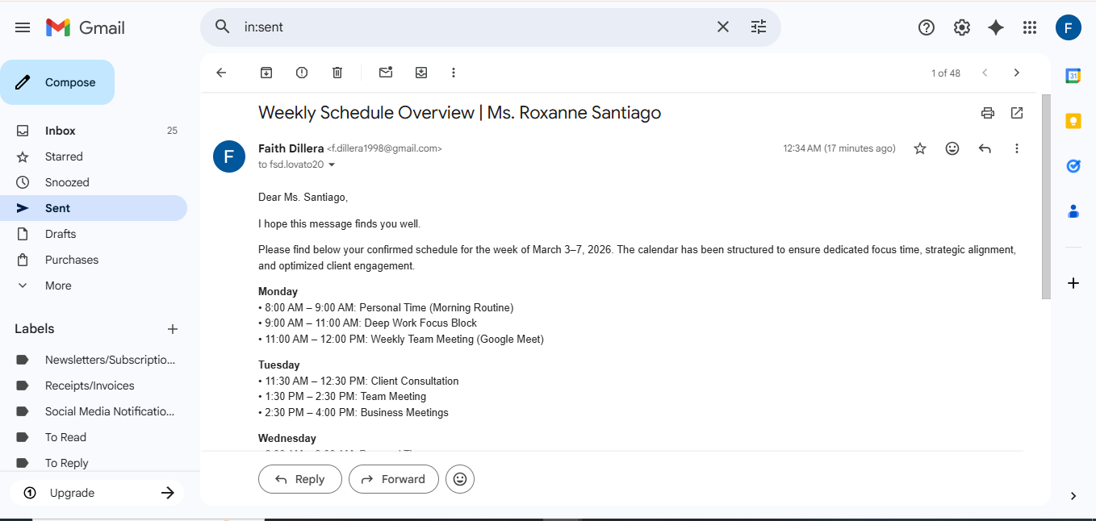Viewport: 1096px width, 521px height.
Task: Hide side panel chevron arrow
Action: point(1073,496)
